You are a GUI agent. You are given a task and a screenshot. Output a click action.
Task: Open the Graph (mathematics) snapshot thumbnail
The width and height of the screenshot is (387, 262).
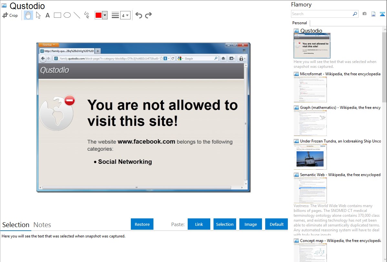(x=310, y=123)
